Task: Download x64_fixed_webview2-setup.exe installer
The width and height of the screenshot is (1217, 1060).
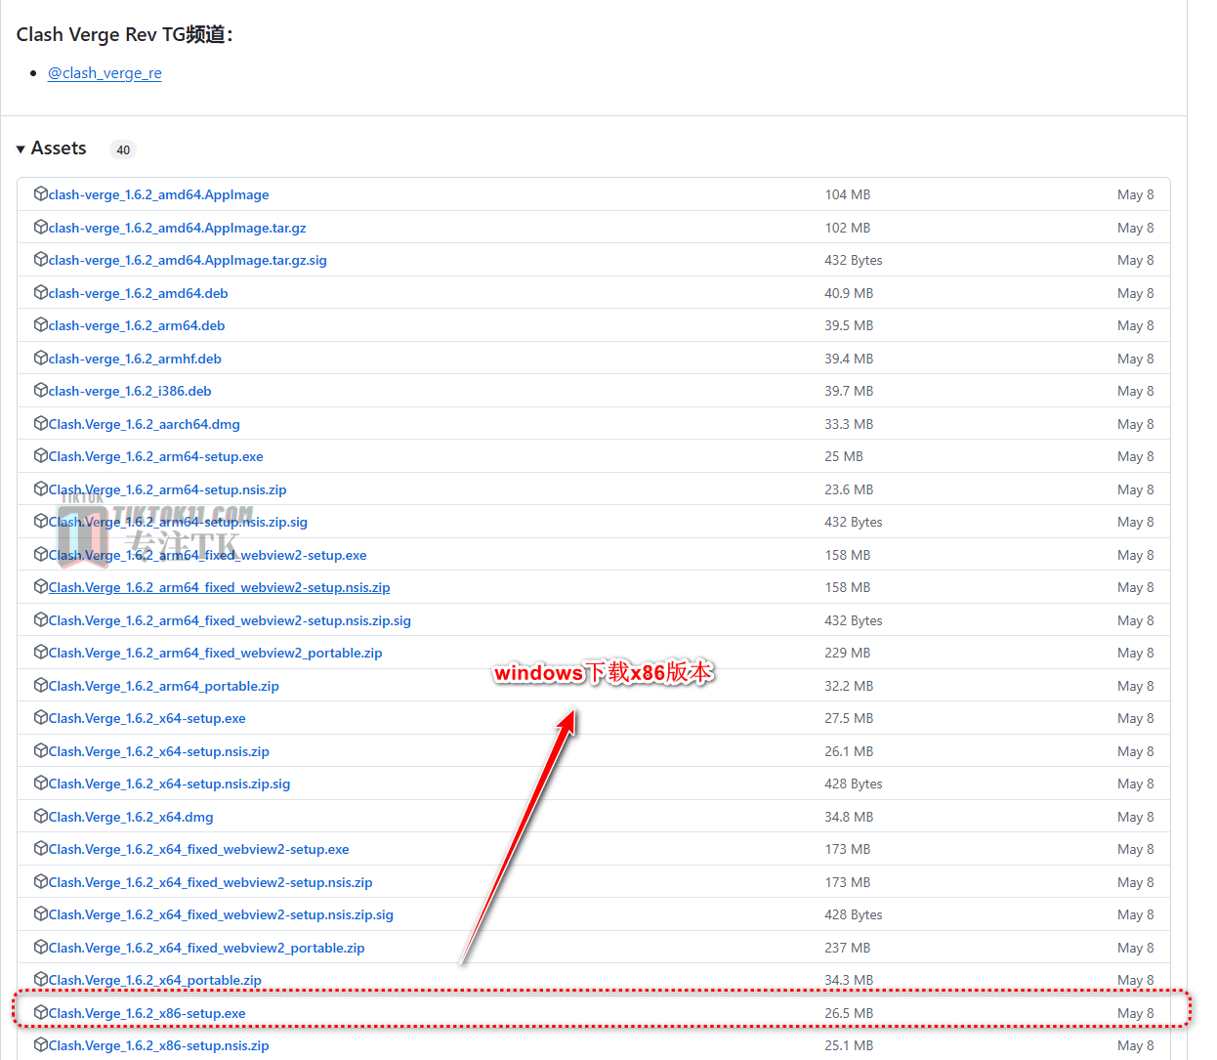Action: point(198,850)
